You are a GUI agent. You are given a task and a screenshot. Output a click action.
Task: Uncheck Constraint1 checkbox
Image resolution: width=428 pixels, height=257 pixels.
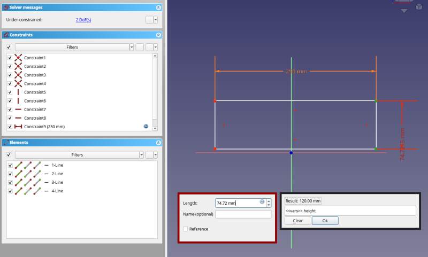10,58
